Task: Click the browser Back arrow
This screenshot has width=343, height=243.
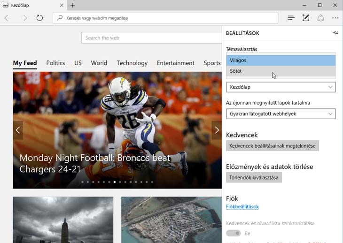Action: [8, 18]
